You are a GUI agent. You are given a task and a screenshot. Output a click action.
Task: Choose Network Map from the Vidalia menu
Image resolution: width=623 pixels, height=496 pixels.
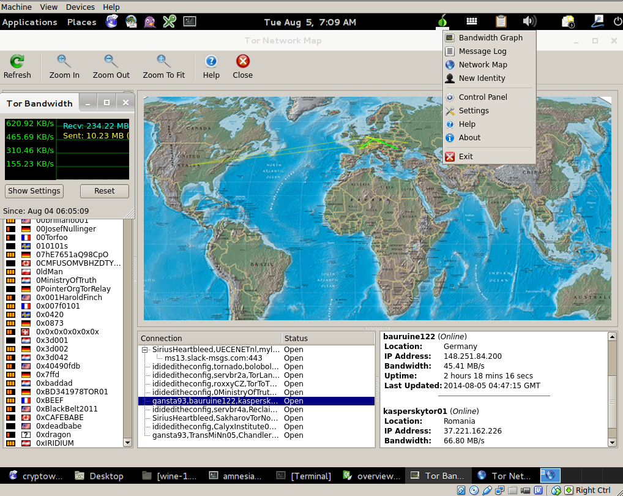point(490,65)
